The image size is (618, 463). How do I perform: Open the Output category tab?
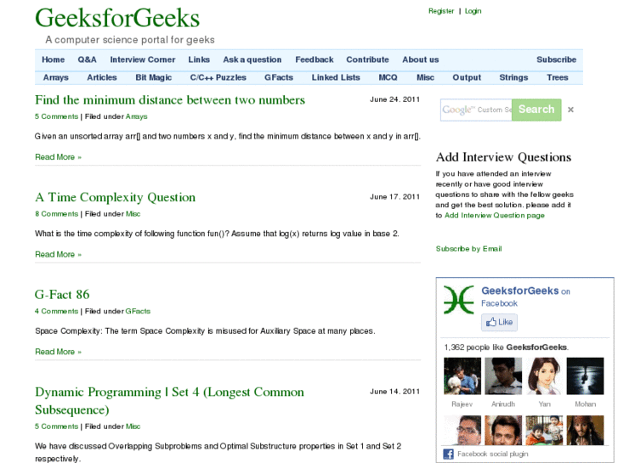click(467, 77)
